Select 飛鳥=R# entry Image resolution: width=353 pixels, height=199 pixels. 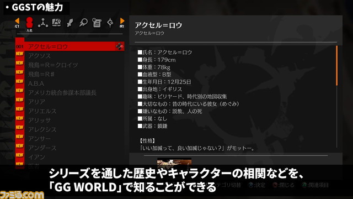pyautogui.click(x=41, y=74)
